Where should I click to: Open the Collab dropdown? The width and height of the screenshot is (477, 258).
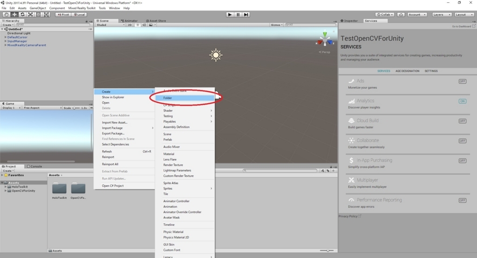[x=385, y=14]
